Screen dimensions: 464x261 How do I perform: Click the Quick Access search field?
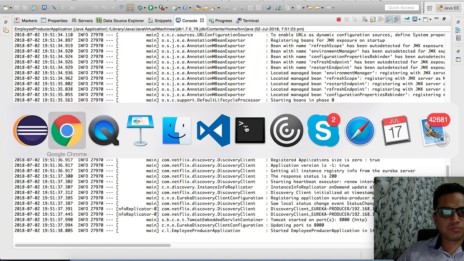click(x=401, y=8)
